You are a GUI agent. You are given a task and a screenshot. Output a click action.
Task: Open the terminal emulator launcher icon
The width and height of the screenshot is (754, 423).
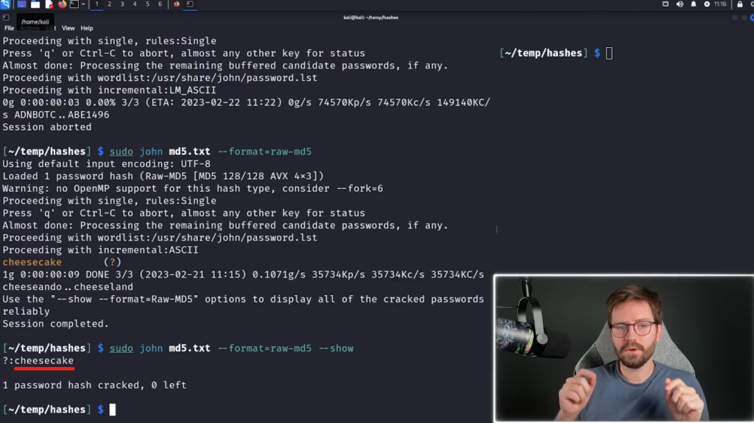click(74, 4)
